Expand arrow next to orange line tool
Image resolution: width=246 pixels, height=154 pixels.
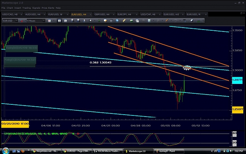(x=171, y=20)
